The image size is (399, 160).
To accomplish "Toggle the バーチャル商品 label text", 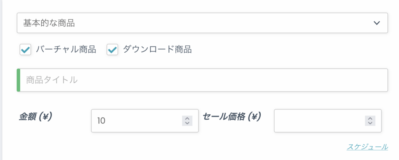I will [x=66, y=50].
